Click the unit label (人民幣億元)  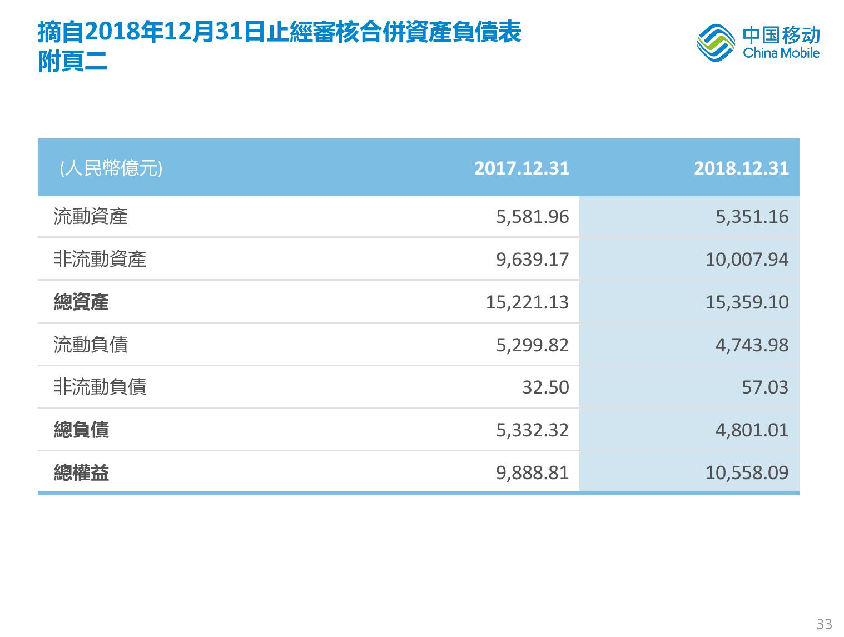111,168
